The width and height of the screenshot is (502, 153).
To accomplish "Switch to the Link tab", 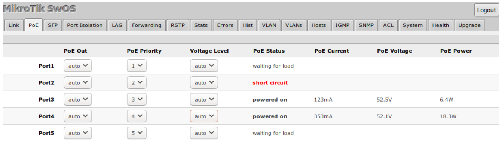I will coord(14,25).
